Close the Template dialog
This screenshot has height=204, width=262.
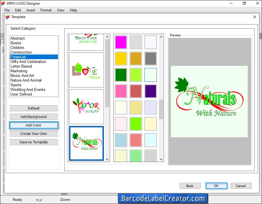pos(255,17)
